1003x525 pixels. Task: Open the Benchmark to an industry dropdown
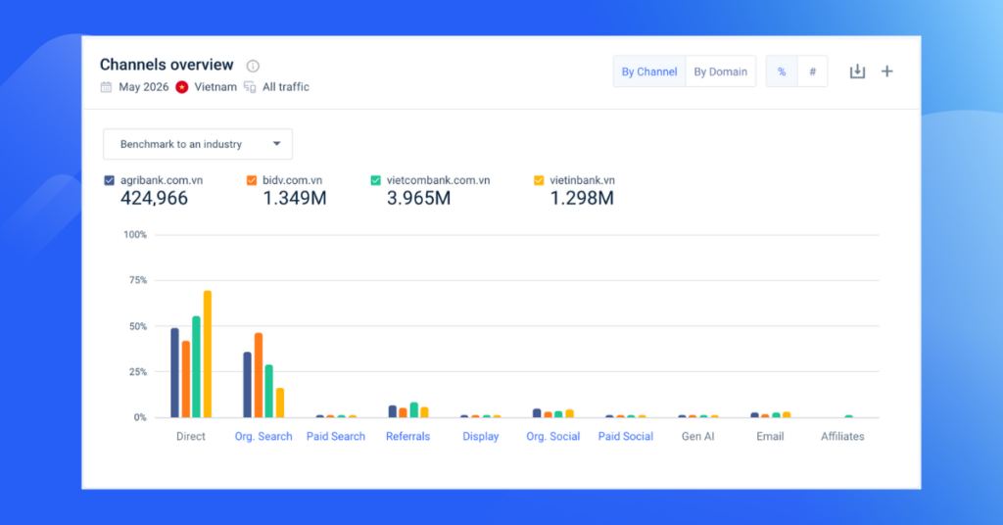(x=198, y=144)
